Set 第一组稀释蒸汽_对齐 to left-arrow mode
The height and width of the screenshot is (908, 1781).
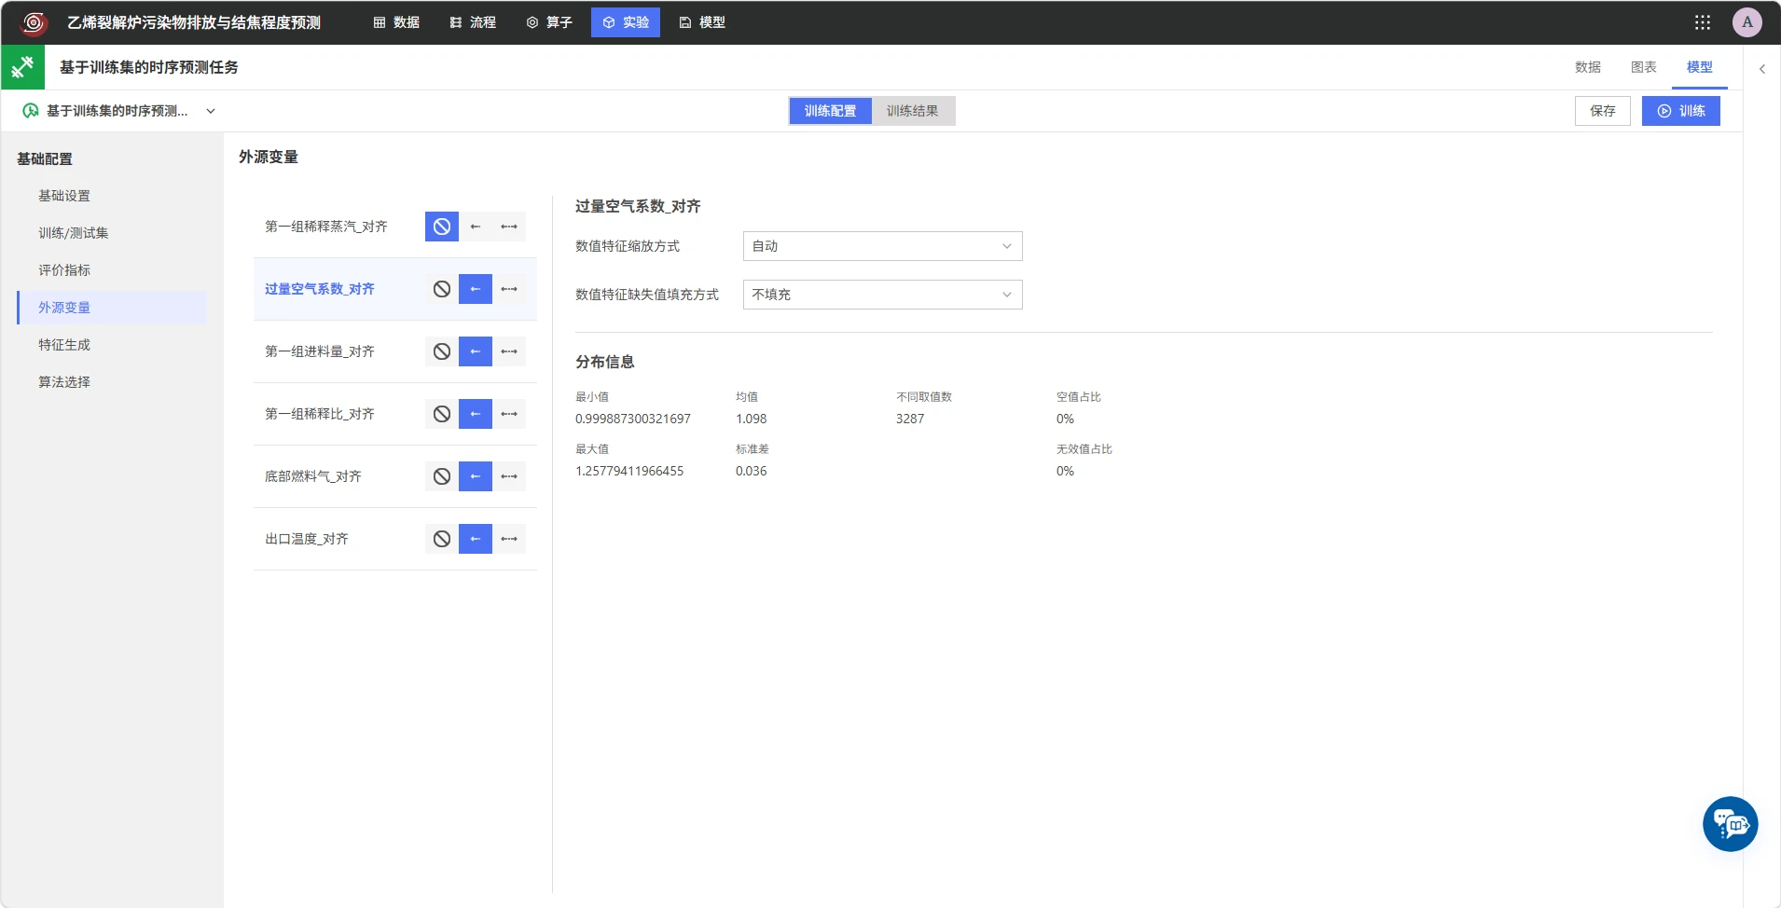pos(476,227)
